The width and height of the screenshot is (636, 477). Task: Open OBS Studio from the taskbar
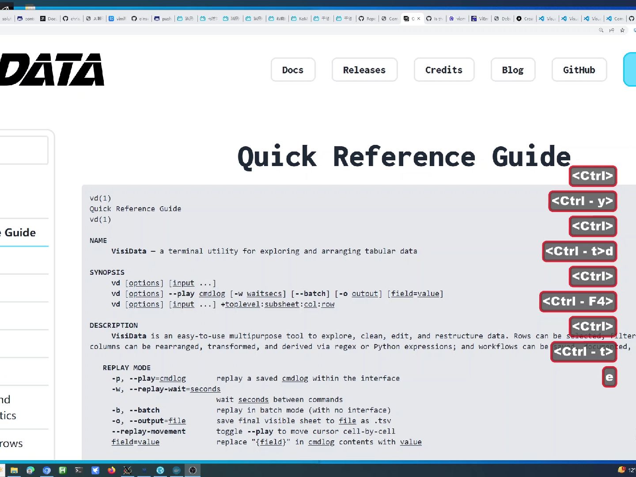point(193,470)
